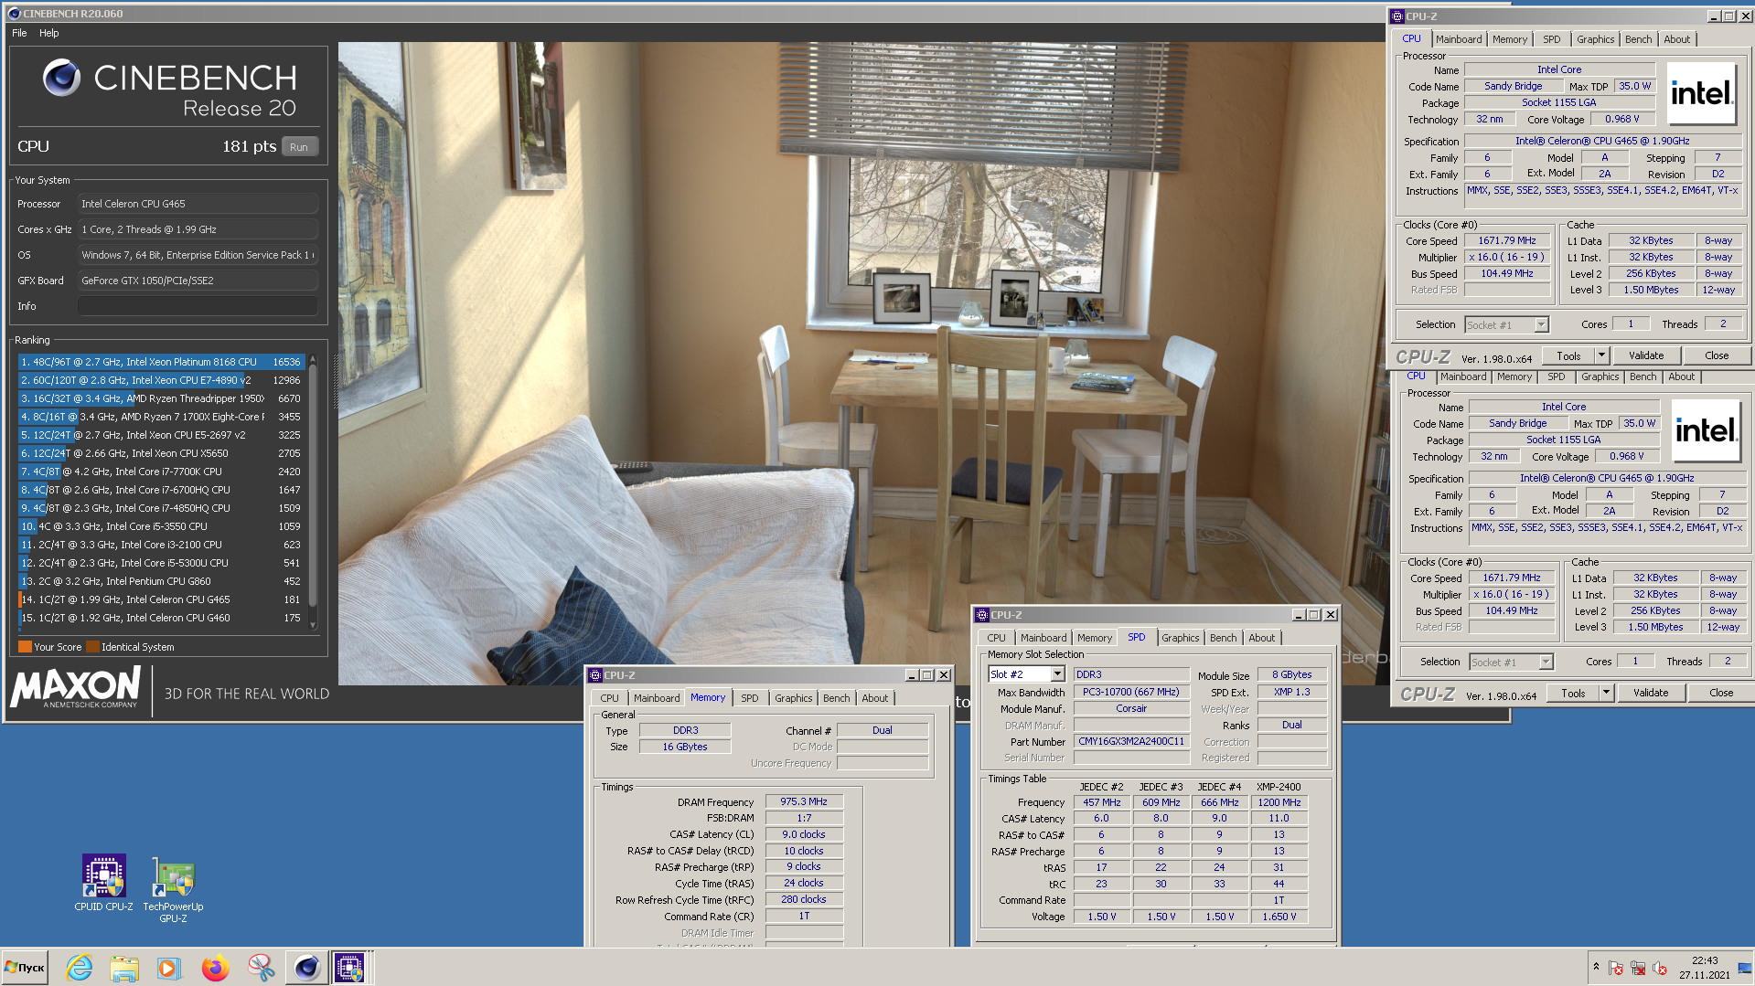The height and width of the screenshot is (986, 1755).
Task: Click ranking list scroll-up arrow
Action: pyautogui.click(x=313, y=360)
